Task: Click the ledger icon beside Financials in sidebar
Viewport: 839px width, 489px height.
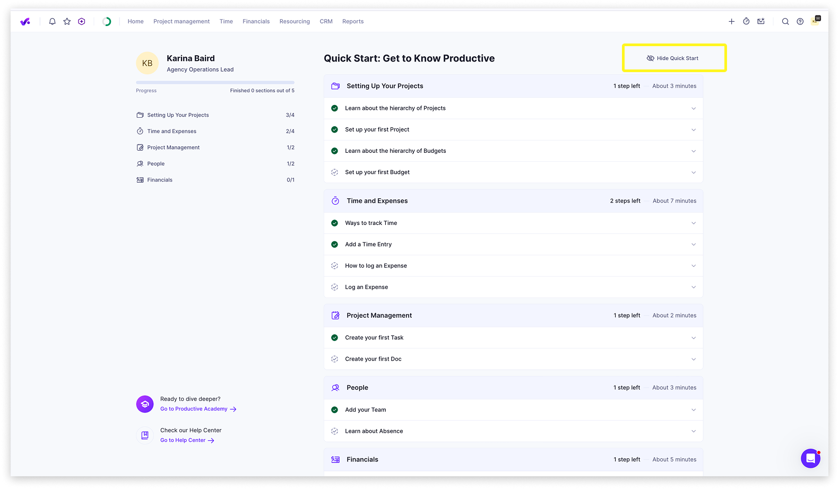Action: [140, 180]
